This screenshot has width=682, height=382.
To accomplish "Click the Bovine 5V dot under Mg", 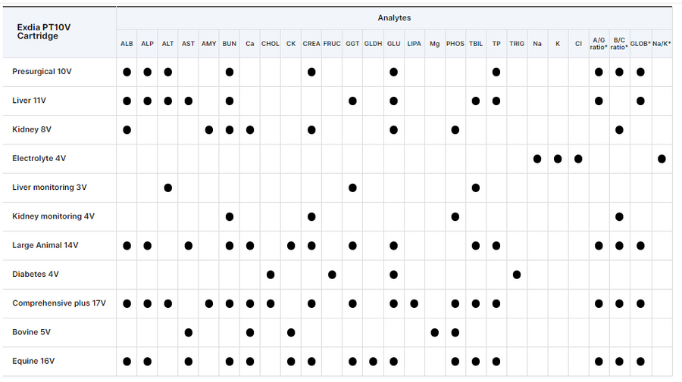I will (x=434, y=333).
